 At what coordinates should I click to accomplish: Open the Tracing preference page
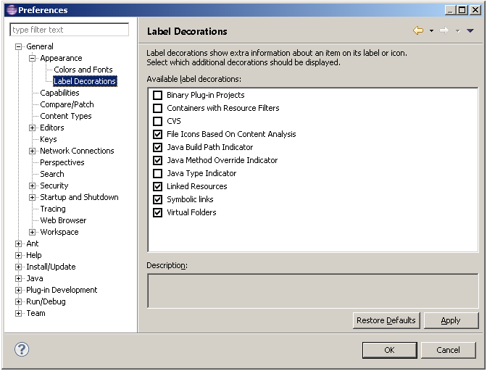point(53,209)
